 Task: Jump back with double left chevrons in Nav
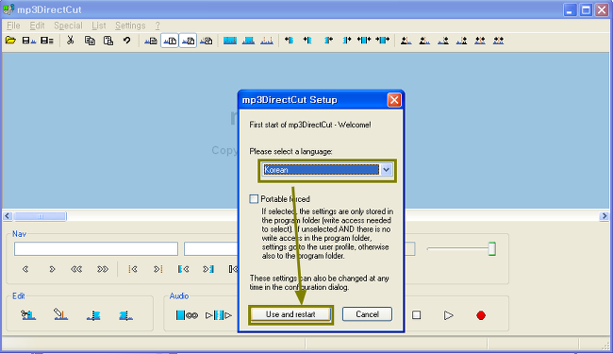click(76, 269)
